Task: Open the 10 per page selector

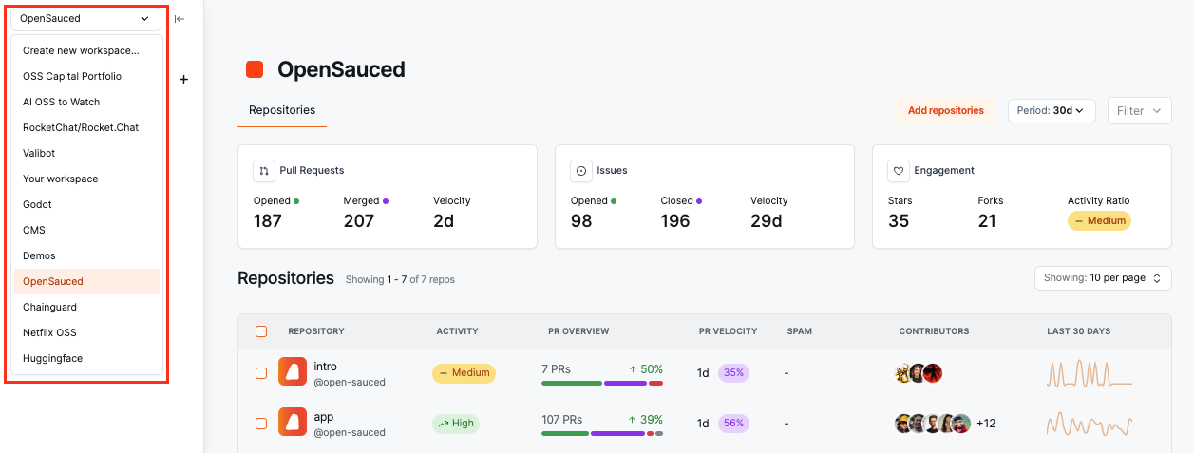Action: point(1102,278)
